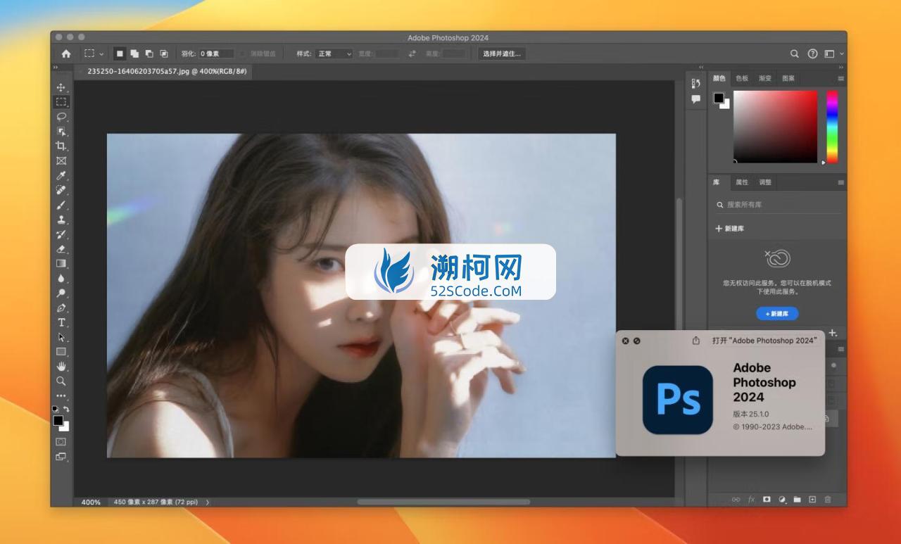Screen dimensions: 901x544
Task: Select the Gradient tool
Action: click(x=61, y=263)
